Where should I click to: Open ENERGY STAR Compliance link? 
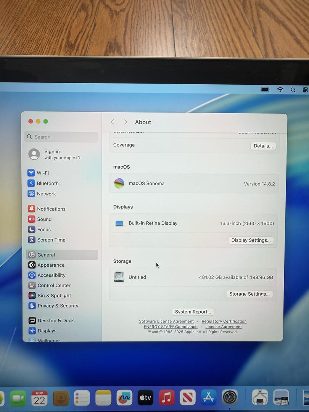point(171,327)
